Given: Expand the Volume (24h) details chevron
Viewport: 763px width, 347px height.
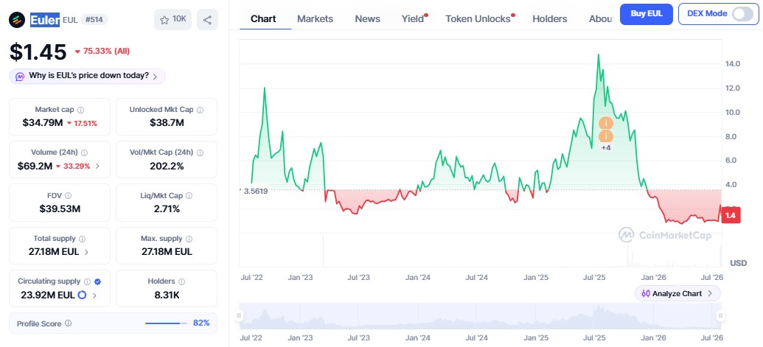Looking at the screenshot, I should tap(97, 167).
